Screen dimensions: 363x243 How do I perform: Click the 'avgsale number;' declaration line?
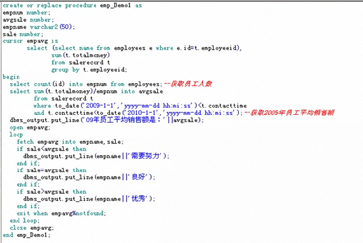pyautogui.click(x=28, y=20)
